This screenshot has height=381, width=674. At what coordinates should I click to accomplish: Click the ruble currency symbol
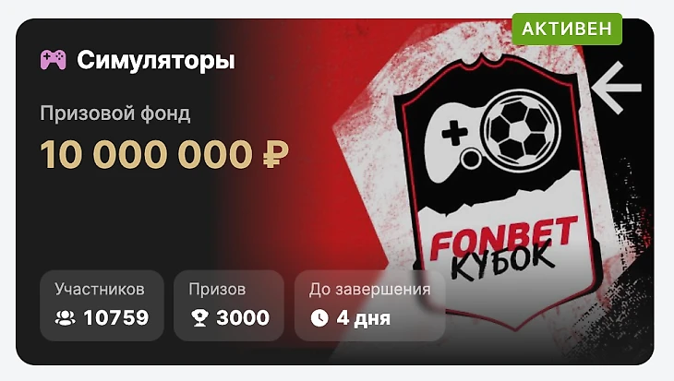pos(275,155)
